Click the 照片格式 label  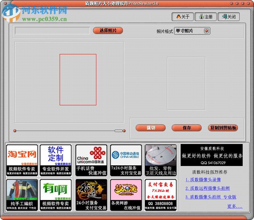[165, 31]
